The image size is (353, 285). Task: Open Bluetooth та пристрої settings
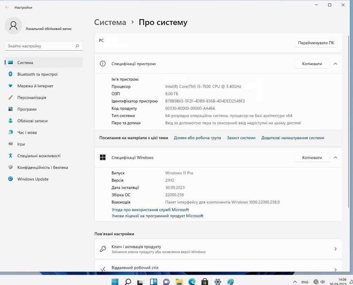coord(43,74)
